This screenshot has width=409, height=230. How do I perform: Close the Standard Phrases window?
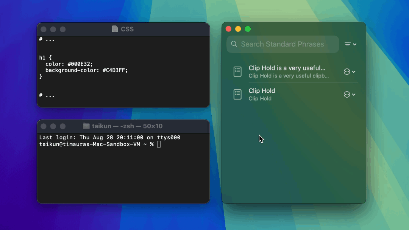tap(228, 29)
